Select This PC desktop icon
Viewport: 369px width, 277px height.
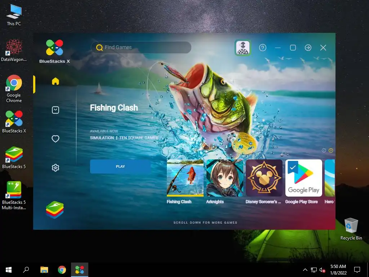click(x=14, y=15)
